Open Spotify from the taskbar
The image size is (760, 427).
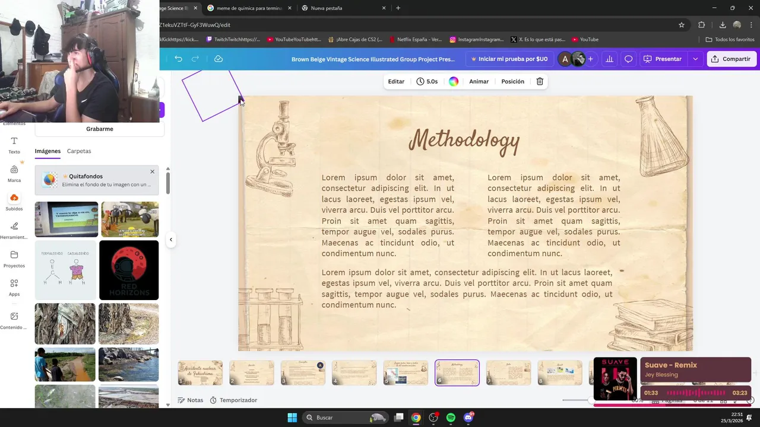(451, 418)
